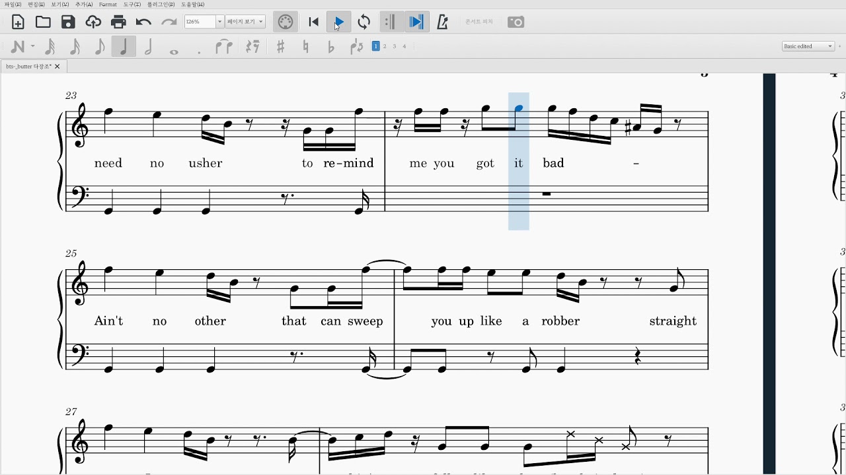Screen dimensions: 846x475
Task: Rewind playback to the start
Action: (x=314, y=22)
